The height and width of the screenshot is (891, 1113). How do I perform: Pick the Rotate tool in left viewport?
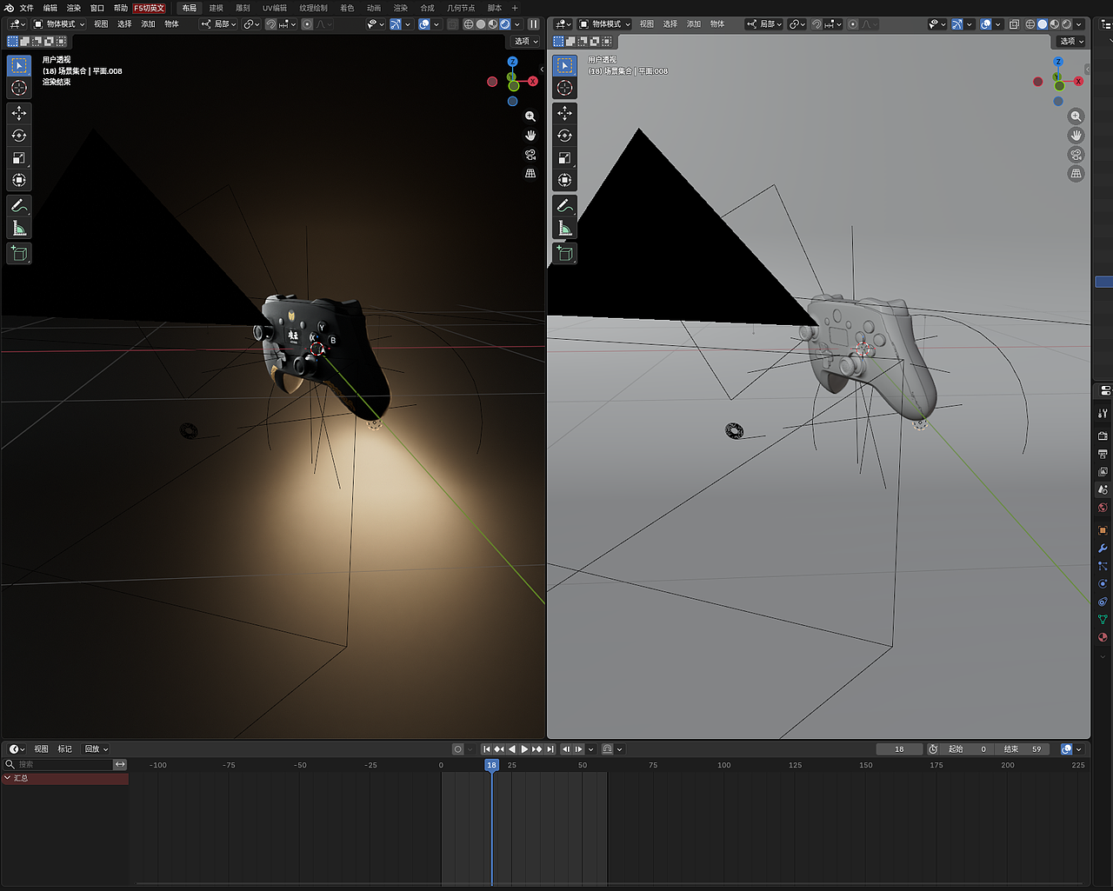[19, 136]
